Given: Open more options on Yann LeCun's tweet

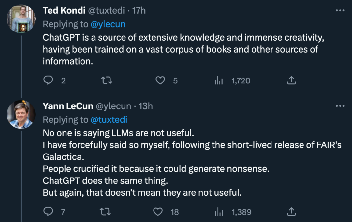Looking at the screenshot, I should click(340, 106).
